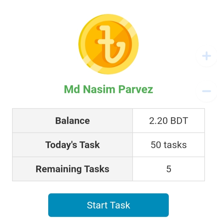The width and height of the screenshot is (217, 221).
Task: Click the BDT currency text
Action: coord(179,121)
